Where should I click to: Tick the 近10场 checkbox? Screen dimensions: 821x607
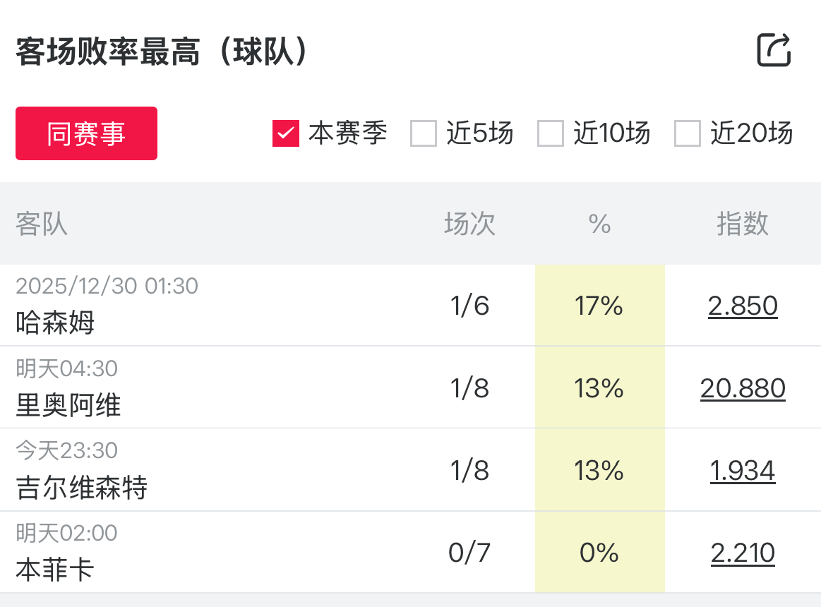pos(551,133)
